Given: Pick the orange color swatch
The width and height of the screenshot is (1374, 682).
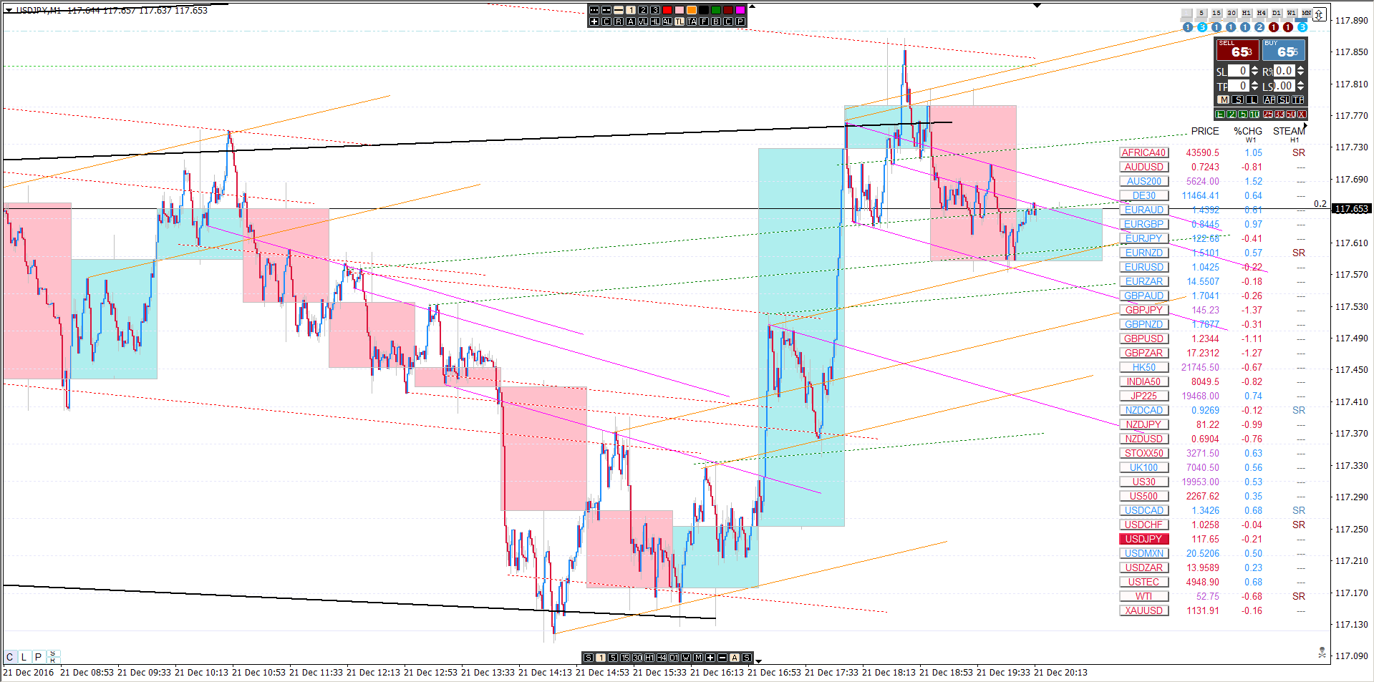Looking at the screenshot, I should pos(692,10).
